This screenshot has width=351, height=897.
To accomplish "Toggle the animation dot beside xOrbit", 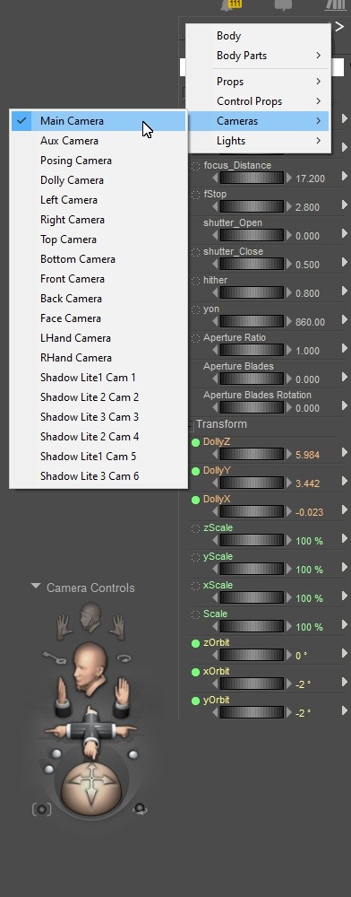I will 196,672.
